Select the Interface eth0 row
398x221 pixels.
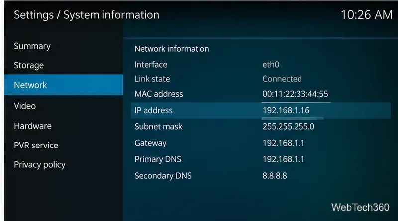point(261,65)
